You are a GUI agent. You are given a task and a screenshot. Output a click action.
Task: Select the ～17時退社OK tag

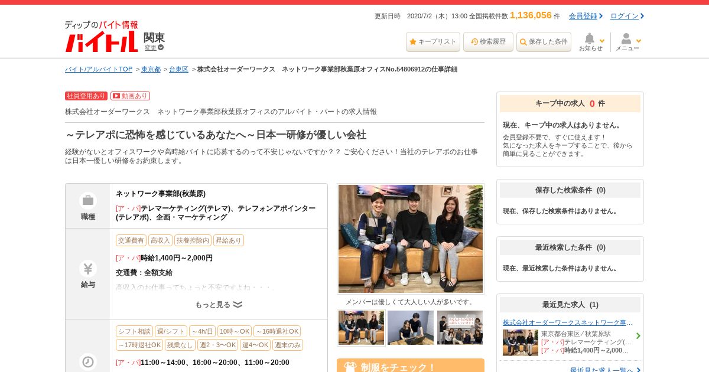[139, 345]
